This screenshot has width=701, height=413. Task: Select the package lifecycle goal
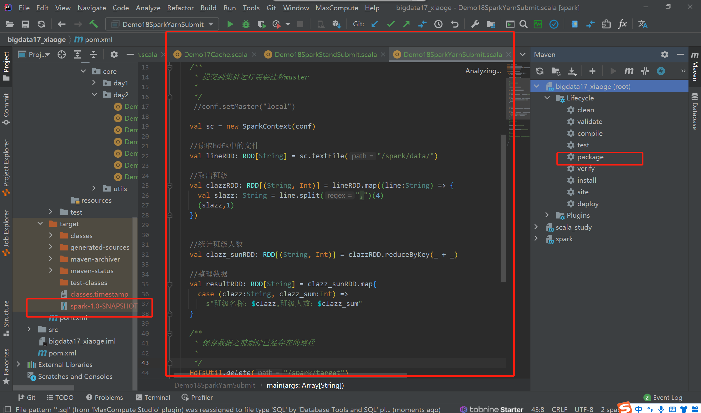(x=590, y=157)
